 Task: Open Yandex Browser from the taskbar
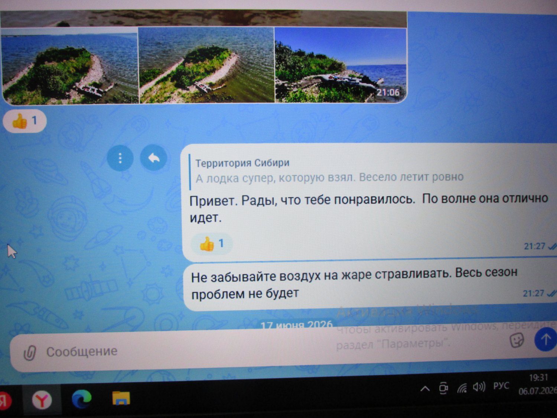pos(42,401)
